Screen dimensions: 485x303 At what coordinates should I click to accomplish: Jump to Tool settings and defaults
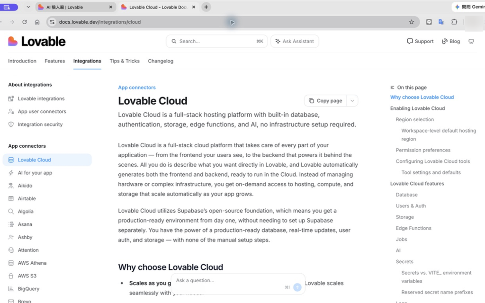click(x=431, y=172)
